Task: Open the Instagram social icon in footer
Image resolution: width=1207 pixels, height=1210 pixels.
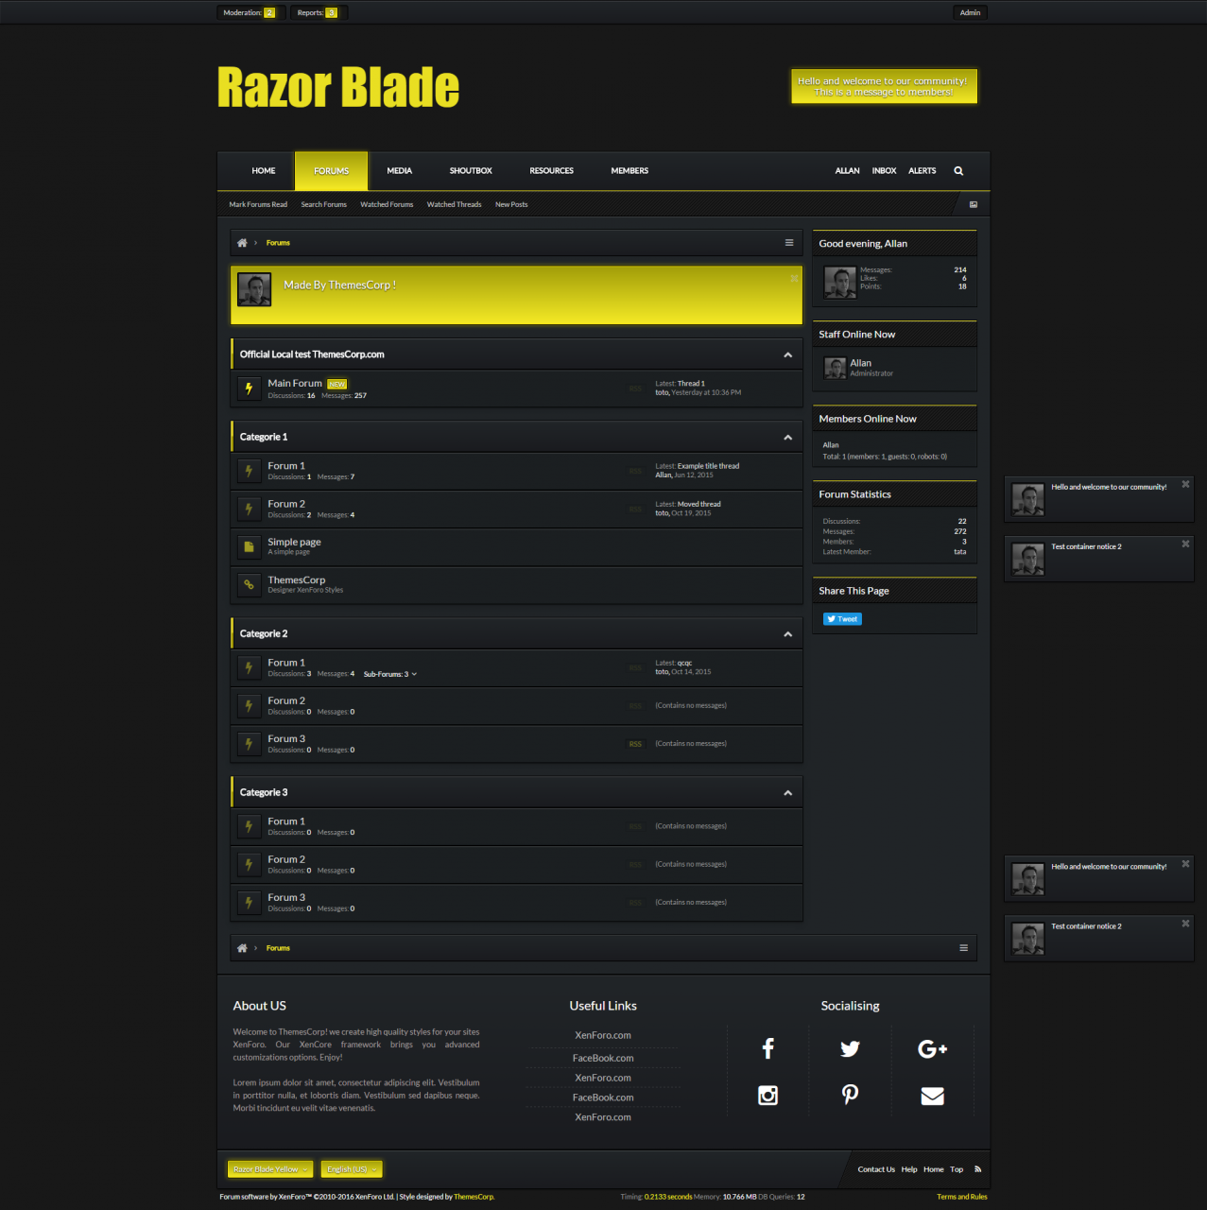Action: click(x=767, y=1095)
